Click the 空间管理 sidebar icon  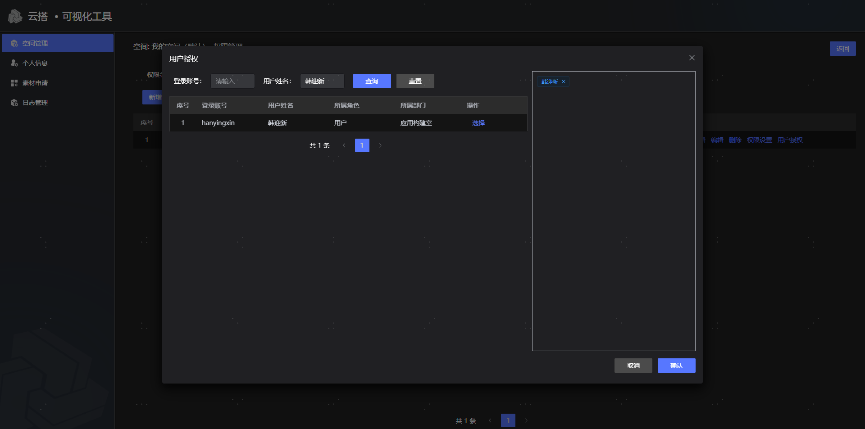click(14, 43)
